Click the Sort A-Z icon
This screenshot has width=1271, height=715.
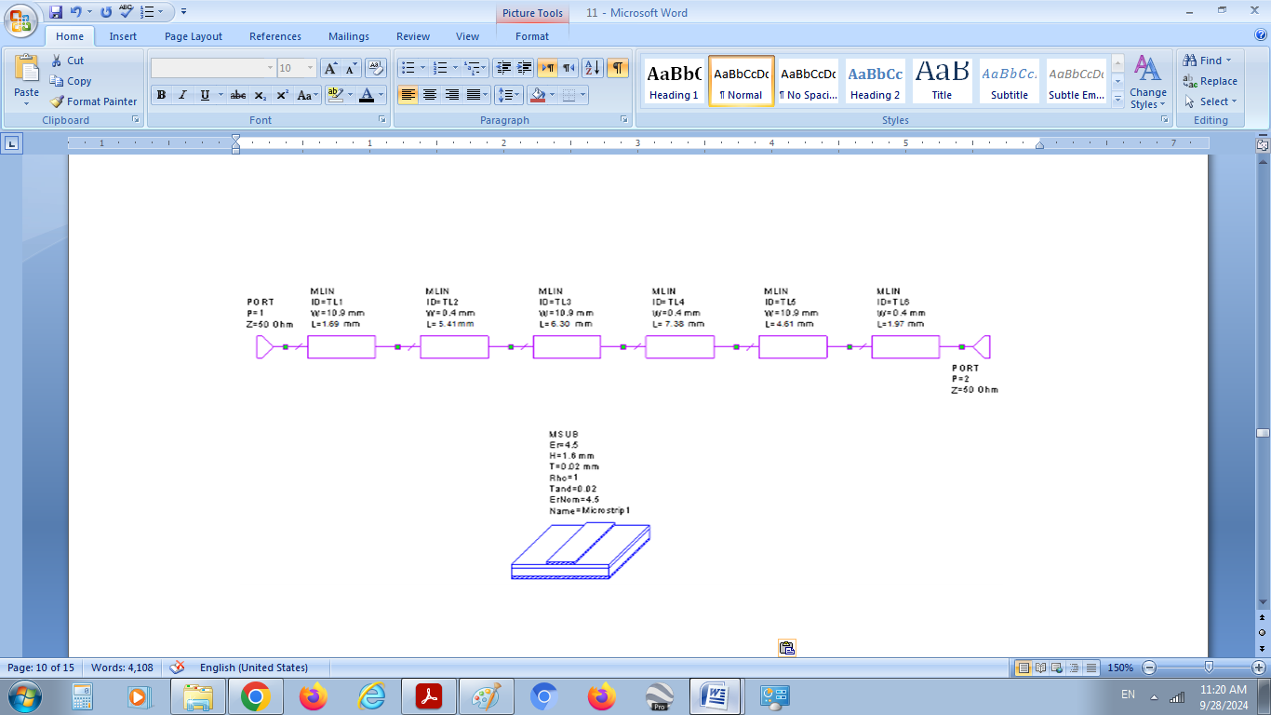click(x=593, y=68)
